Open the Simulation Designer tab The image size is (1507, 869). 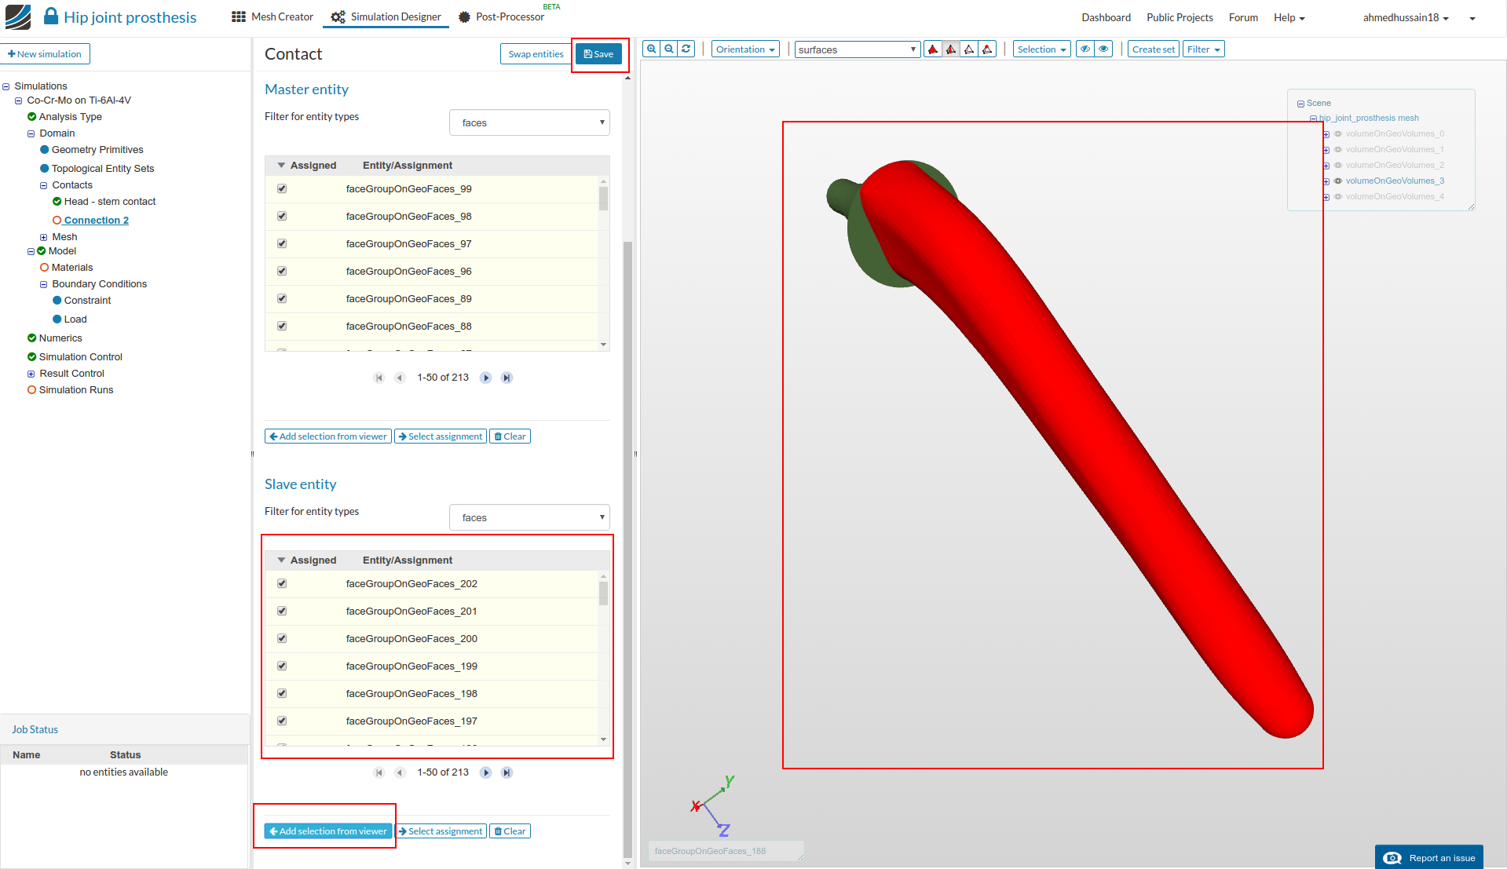point(386,16)
